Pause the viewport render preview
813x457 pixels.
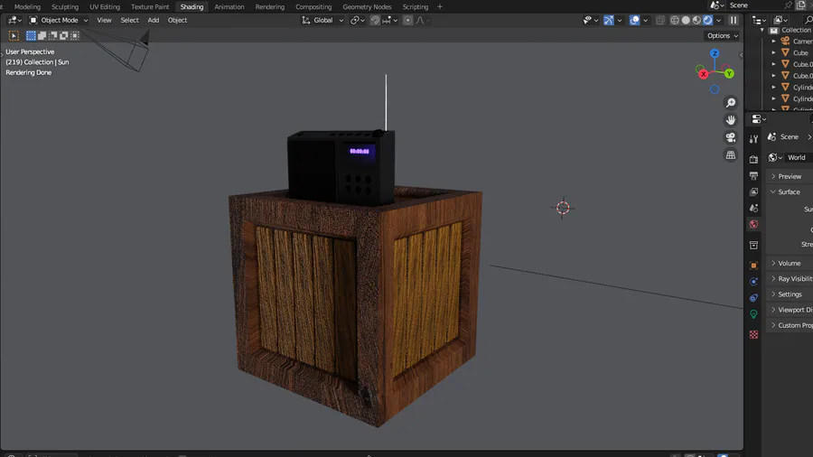(x=734, y=20)
